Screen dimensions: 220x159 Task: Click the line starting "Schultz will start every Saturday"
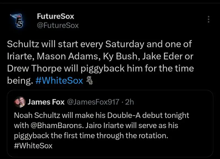(x=99, y=44)
